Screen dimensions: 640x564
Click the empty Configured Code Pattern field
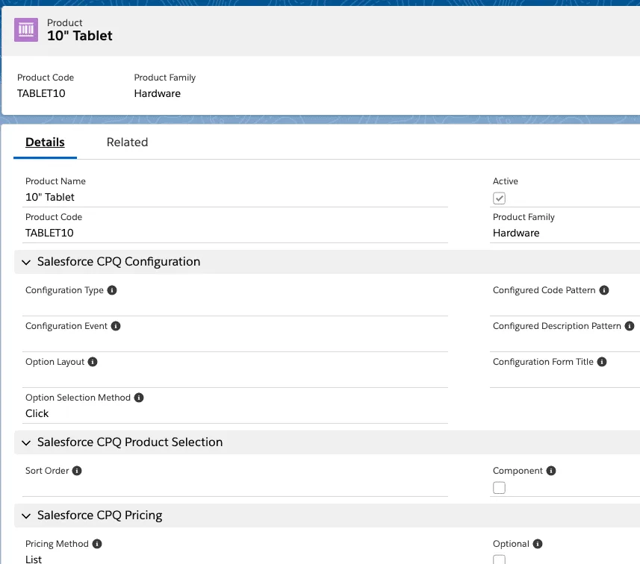coord(565,307)
